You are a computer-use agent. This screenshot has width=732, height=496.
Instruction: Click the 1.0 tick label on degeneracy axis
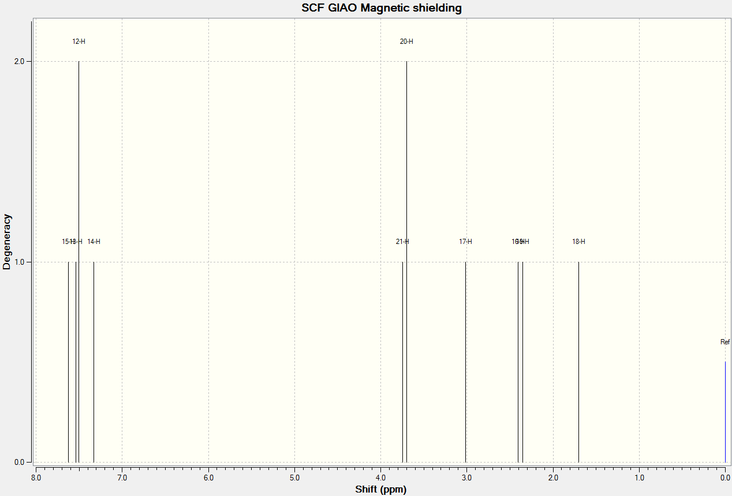19,262
